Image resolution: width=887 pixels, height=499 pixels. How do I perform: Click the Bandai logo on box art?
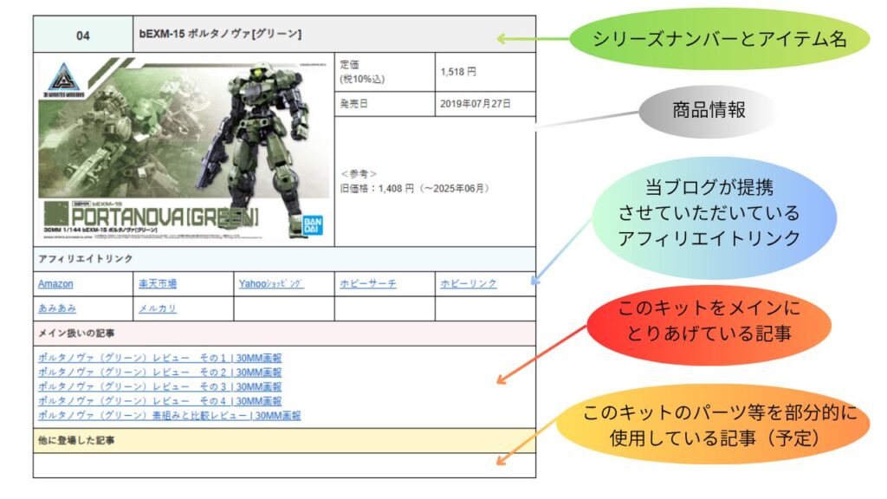pos(313,224)
